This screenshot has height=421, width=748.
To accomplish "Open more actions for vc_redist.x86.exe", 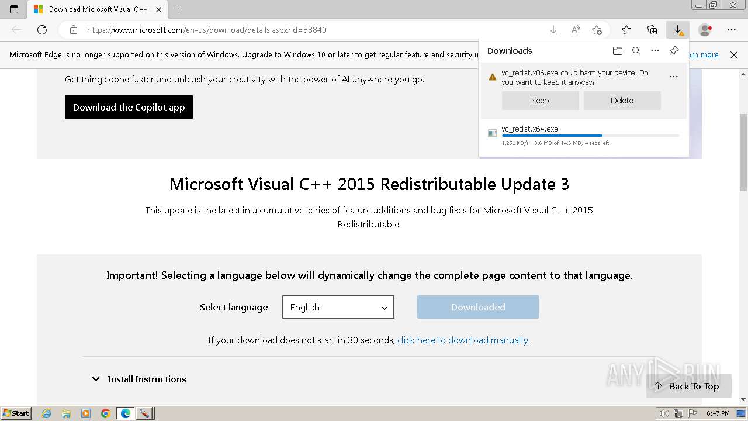I will point(674,77).
